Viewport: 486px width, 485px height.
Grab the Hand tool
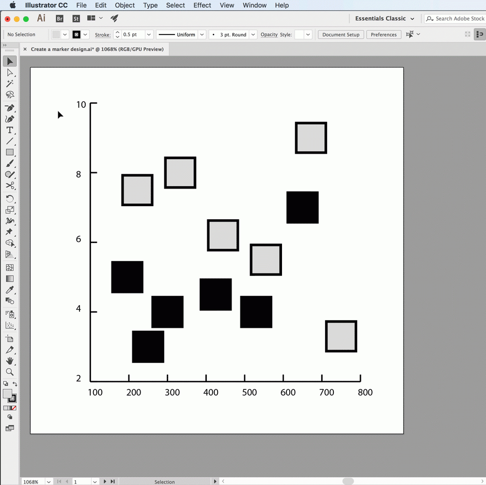coord(10,361)
